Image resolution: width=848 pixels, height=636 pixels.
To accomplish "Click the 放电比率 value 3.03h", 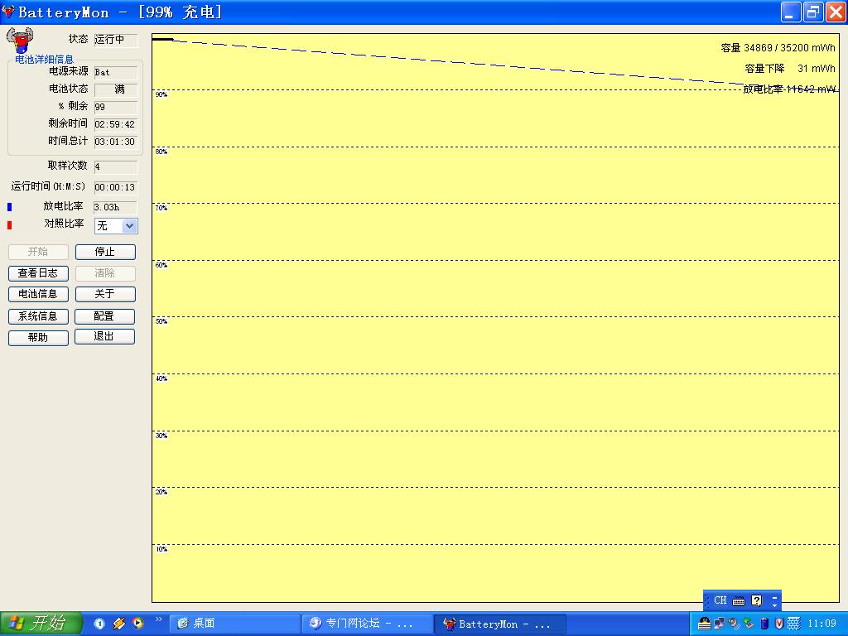I will 116,207.
